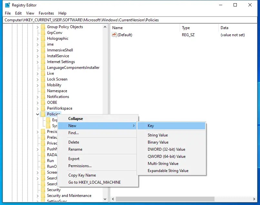
Task: Choose Export from the context menu
Action: [x=74, y=159]
